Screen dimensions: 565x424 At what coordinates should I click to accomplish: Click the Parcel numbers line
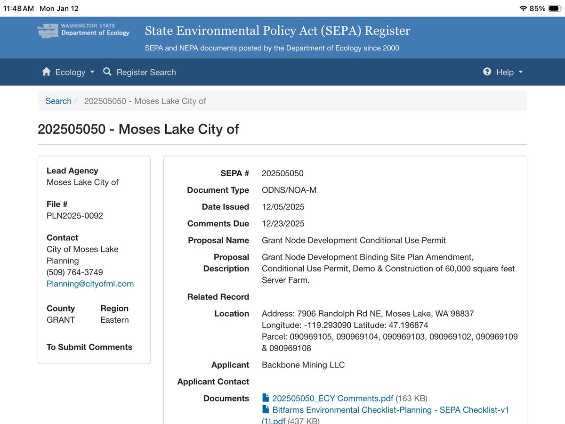point(390,342)
